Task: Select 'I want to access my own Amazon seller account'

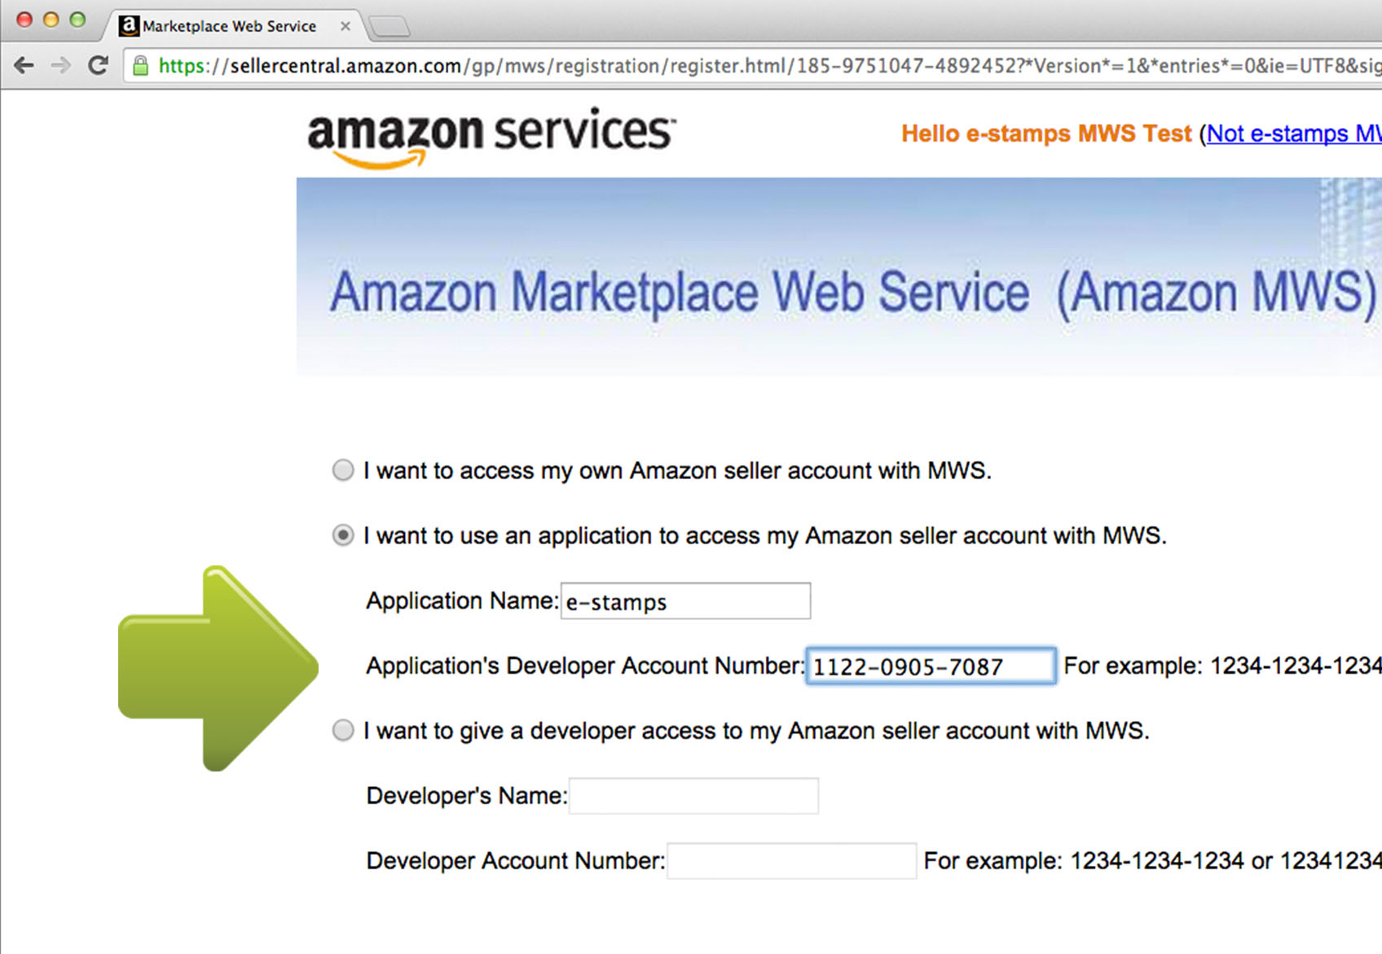Action: (x=342, y=470)
